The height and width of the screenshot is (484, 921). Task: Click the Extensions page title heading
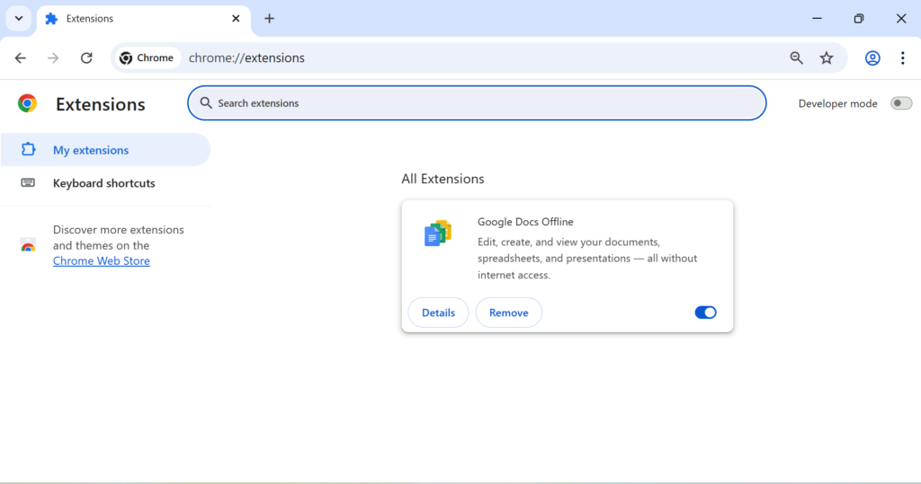tap(101, 104)
